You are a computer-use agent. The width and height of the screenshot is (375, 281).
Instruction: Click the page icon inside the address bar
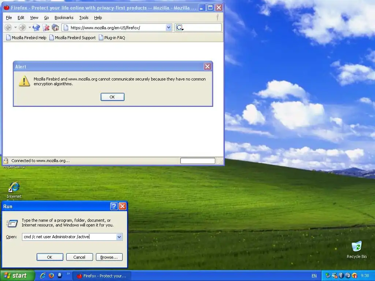tap(66, 28)
